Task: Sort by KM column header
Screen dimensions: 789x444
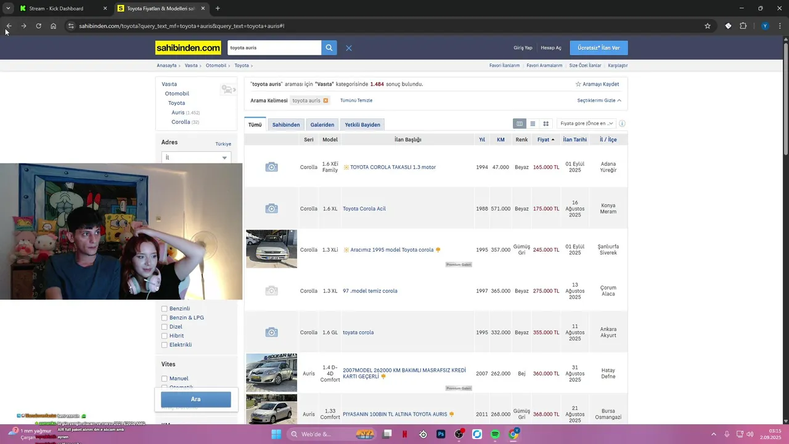Action: point(501,140)
